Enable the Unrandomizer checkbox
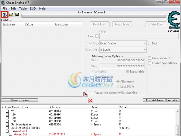This screenshot has height=136, width=181. pyautogui.click(x=150, y=58)
